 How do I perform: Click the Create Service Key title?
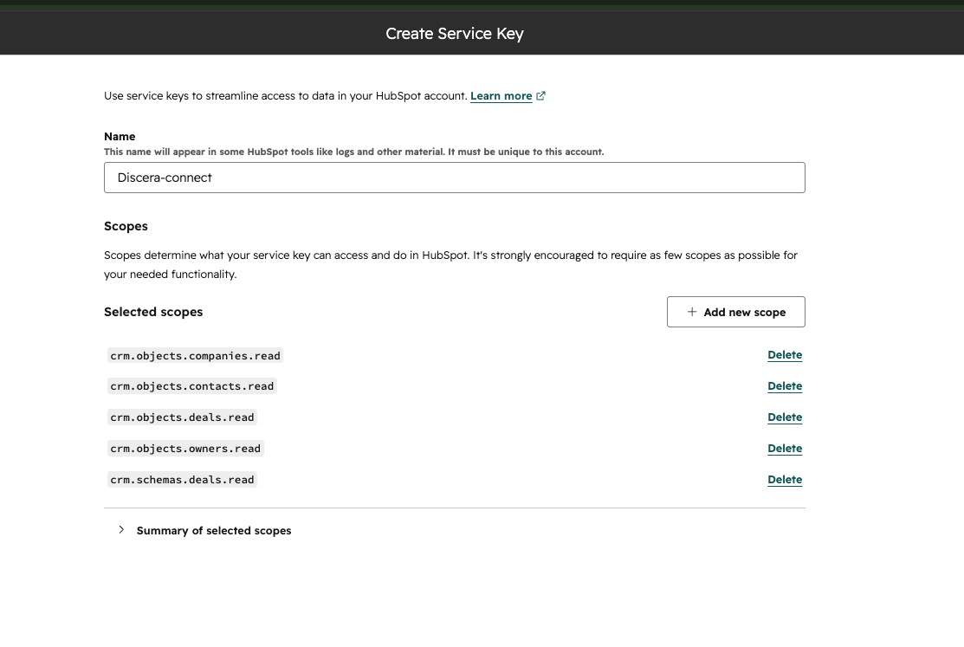pos(455,34)
